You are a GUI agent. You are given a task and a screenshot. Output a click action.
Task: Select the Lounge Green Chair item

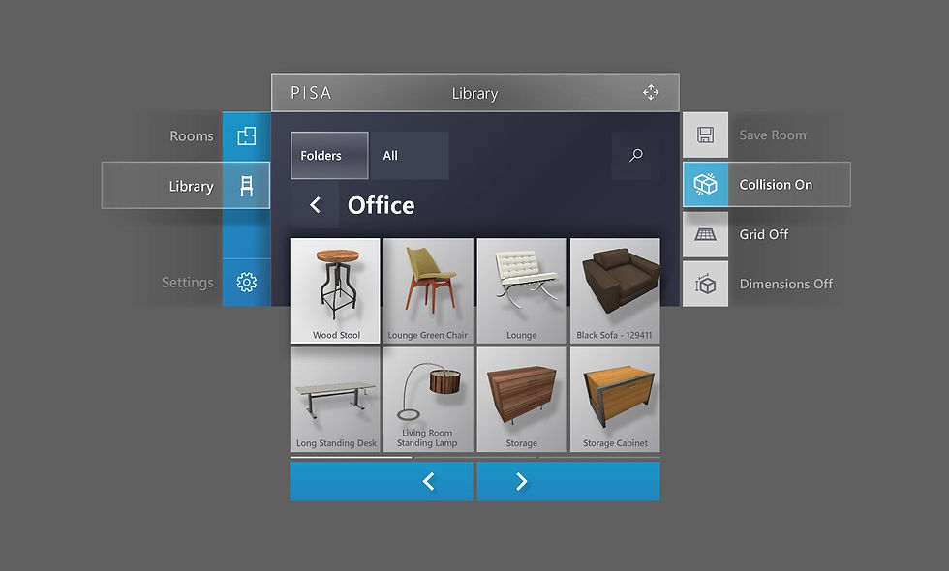(x=428, y=291)
